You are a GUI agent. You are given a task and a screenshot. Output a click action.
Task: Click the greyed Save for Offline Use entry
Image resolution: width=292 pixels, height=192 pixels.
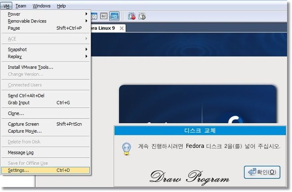(46, 163)
